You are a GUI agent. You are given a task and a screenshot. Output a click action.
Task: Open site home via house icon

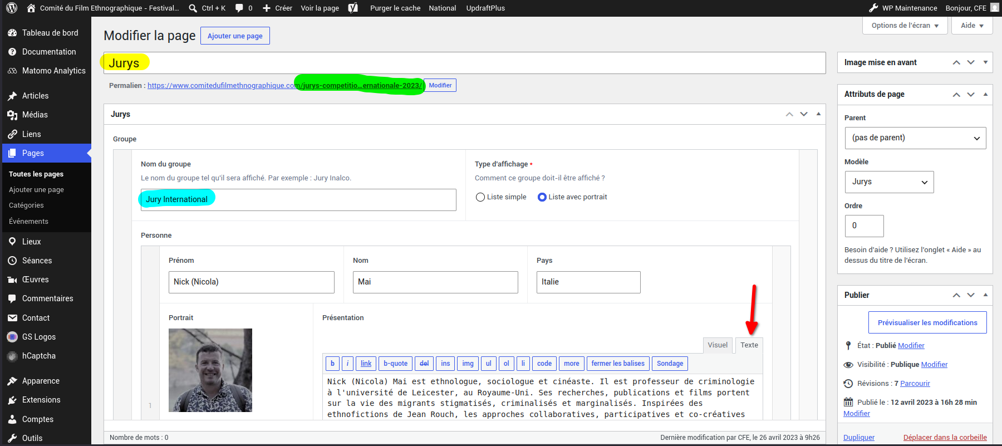[31, 8]
